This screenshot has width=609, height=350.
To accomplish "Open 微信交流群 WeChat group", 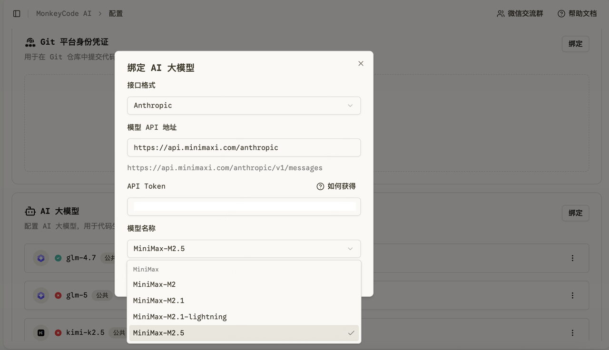I will click(x=520, y=14).
